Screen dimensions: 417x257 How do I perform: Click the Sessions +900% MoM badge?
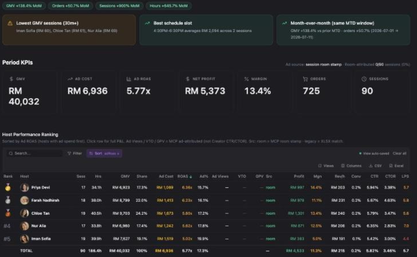(x=120, y=6)
